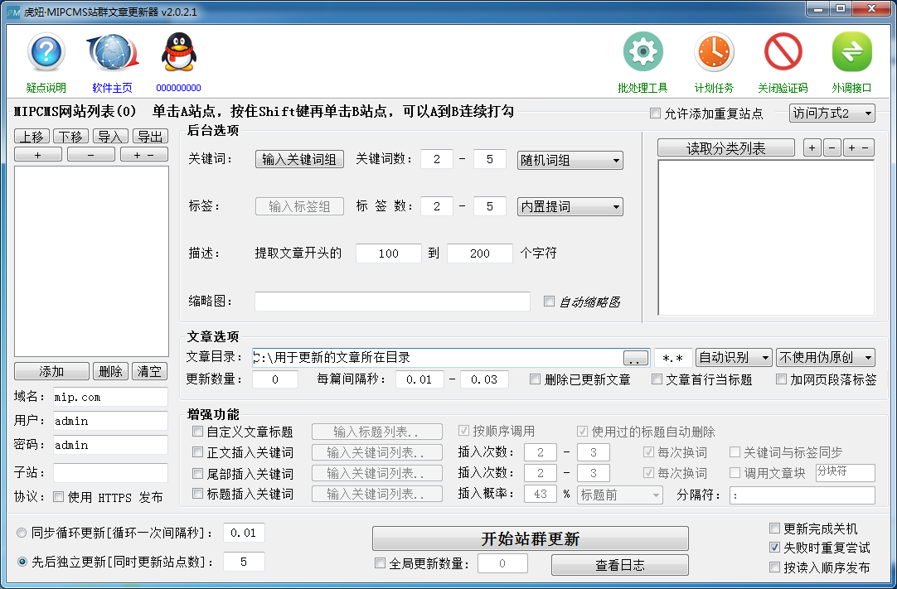Click the description start field showing 100
Screen dimensions: 897x589
tap(389, 253)
